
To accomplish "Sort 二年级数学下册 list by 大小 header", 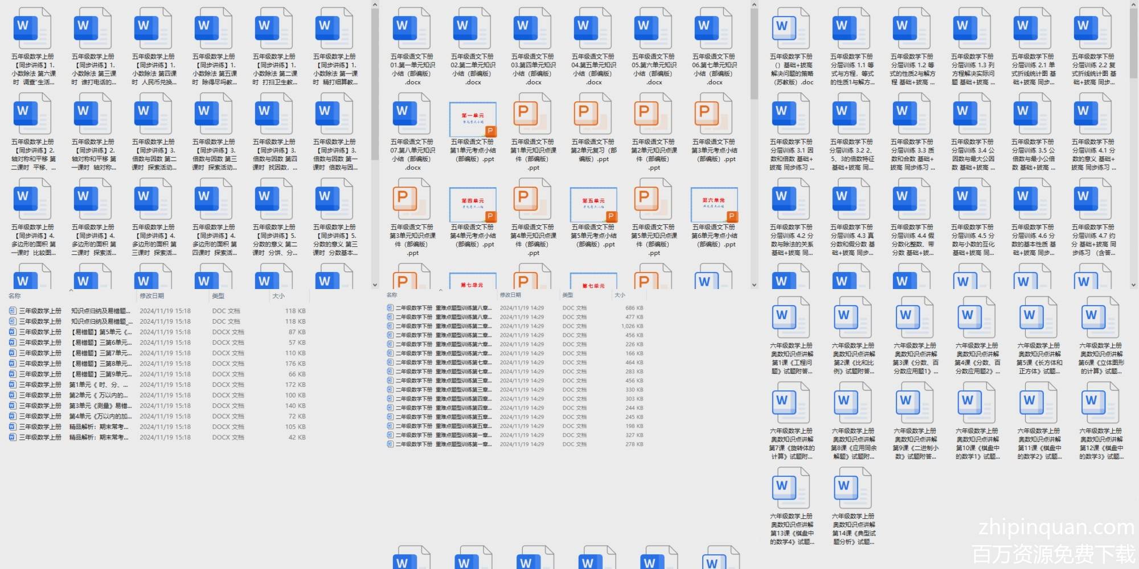I will point(620,295).
